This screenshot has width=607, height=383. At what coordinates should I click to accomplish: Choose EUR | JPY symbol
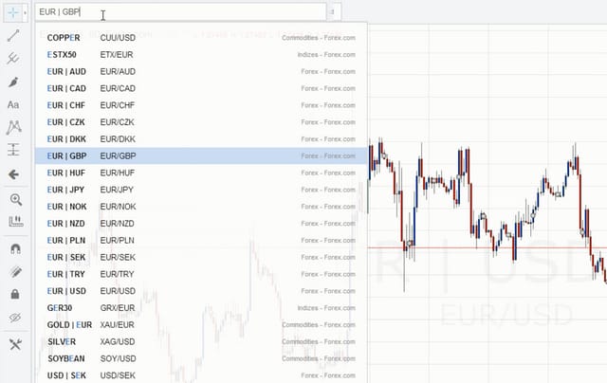coord(201,190)
